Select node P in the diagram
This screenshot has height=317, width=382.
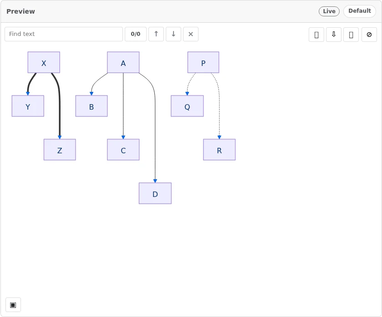[203, 62]
